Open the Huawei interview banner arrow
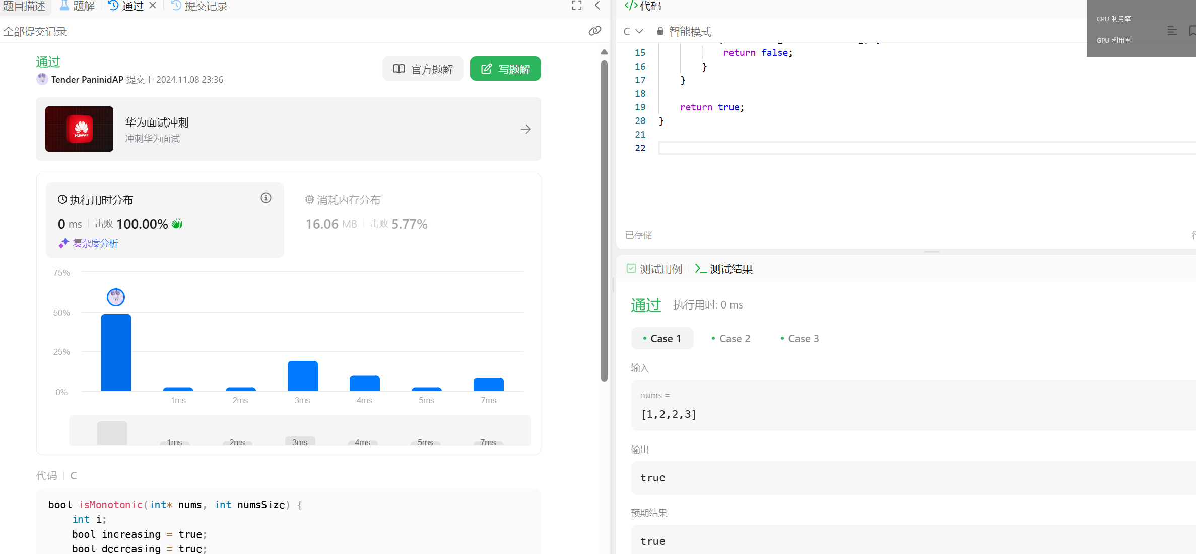Image resolution: width=1196 pixels, height=554 pixels. (x=525, y=129)
